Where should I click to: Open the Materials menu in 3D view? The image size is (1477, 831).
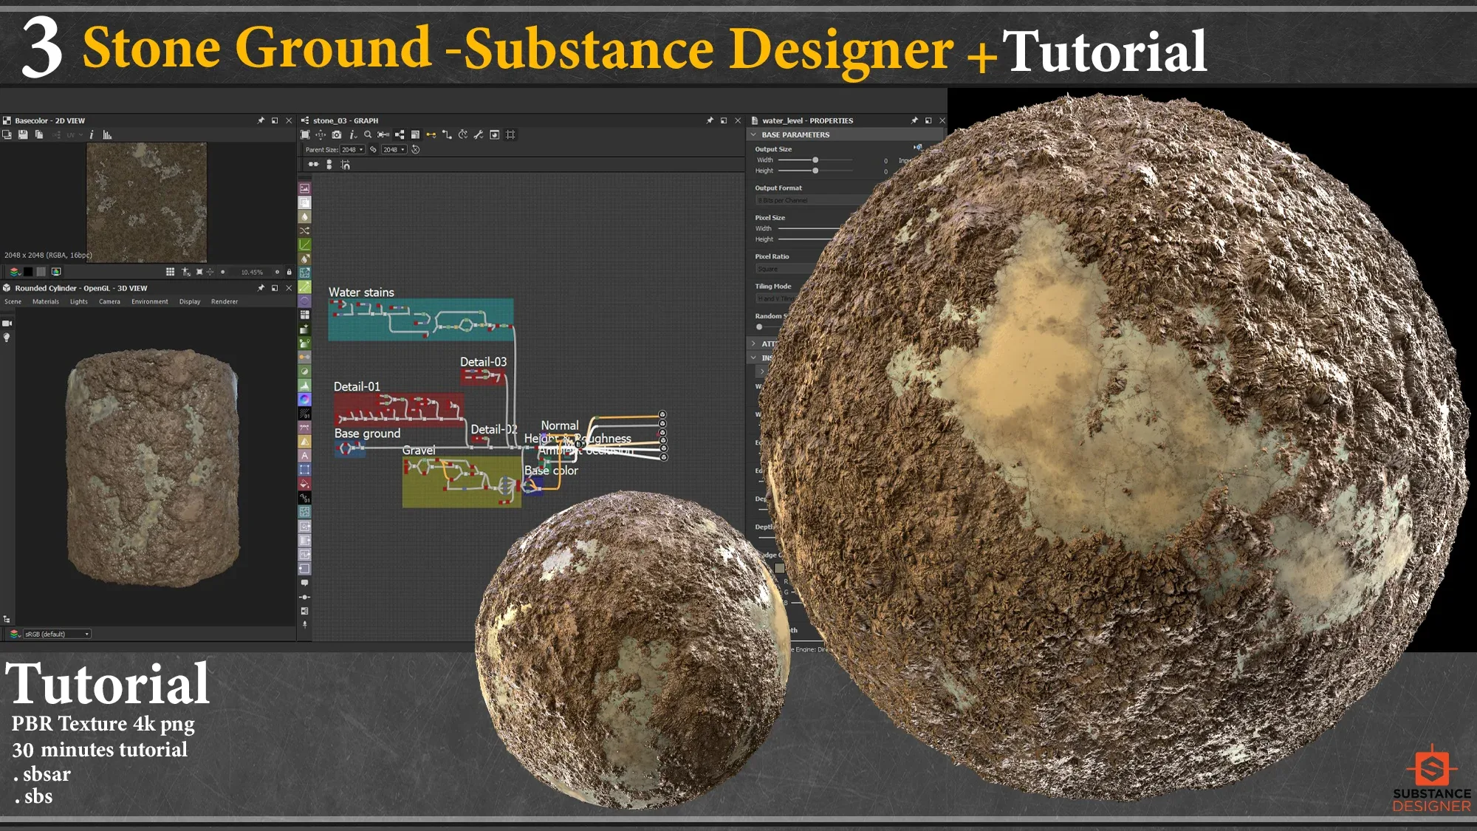46,301
